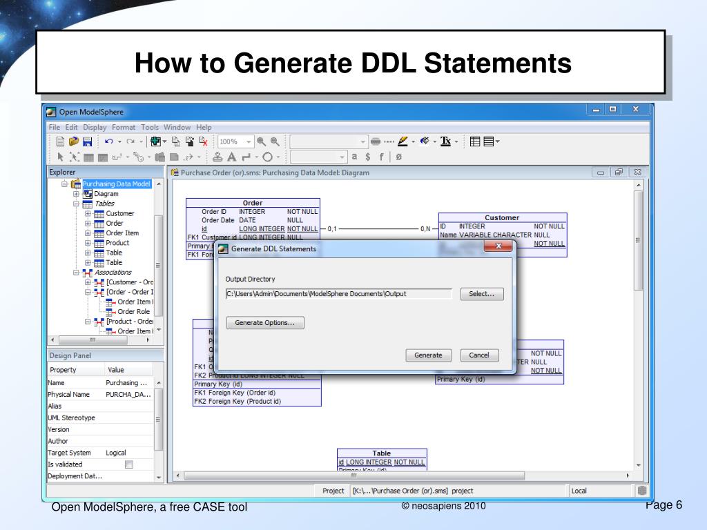Expand the Diagram tree node

(76, 194)
